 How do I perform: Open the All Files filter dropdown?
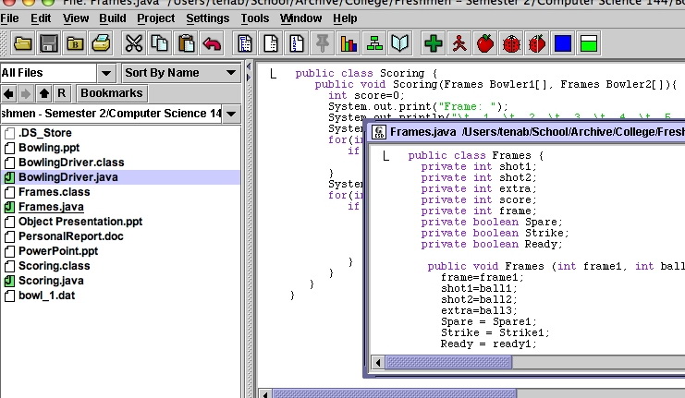pyautogui.click(x=106, y=73)
